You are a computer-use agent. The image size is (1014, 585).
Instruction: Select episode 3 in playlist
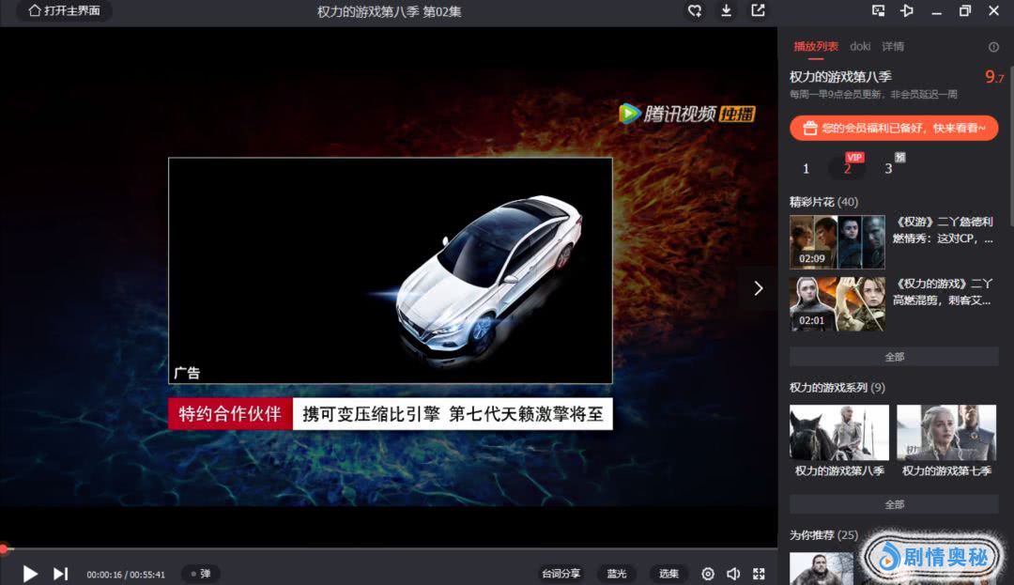[x=888, y=169]
